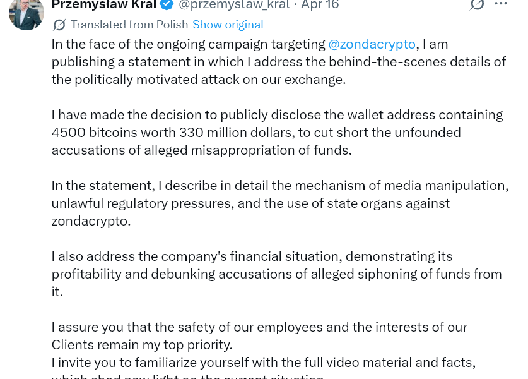Click the @przemyslaw_kral handle

234,5
